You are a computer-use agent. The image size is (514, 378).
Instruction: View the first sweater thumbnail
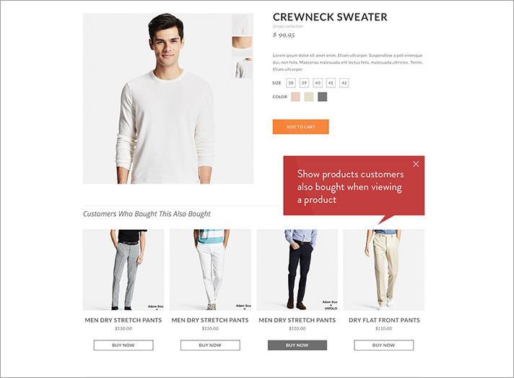243,25
